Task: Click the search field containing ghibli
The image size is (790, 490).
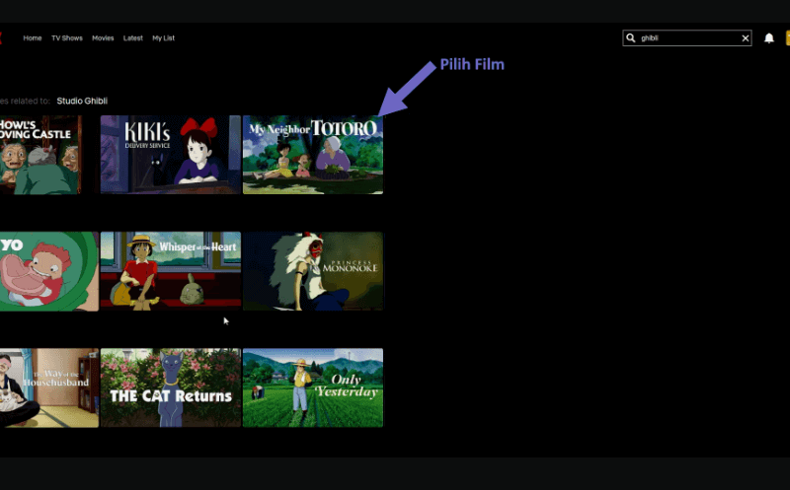Action: 687,37
